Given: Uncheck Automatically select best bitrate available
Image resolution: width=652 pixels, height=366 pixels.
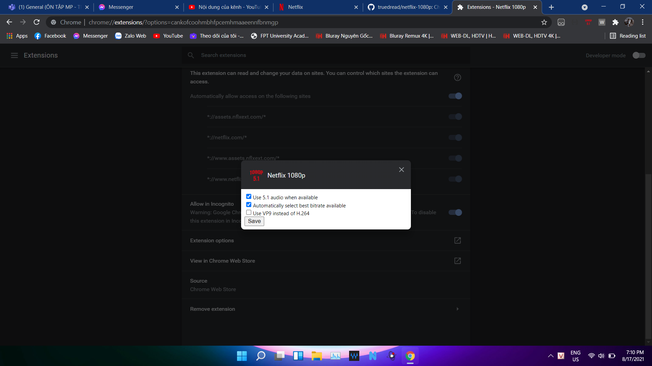Looking at the screenshot, I should (x=249, y=205).
